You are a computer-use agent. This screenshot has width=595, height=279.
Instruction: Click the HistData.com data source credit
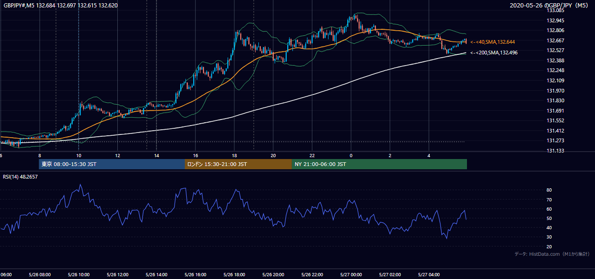[x=552, y=254]
